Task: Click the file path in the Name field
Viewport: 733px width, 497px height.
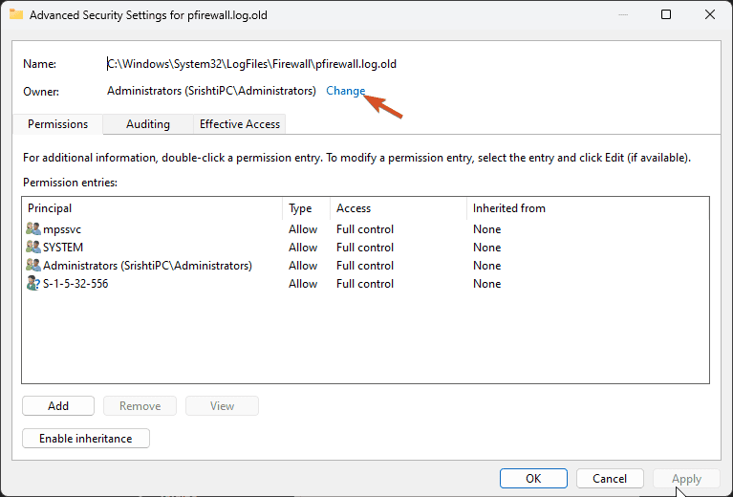Action: click(251, 64)
